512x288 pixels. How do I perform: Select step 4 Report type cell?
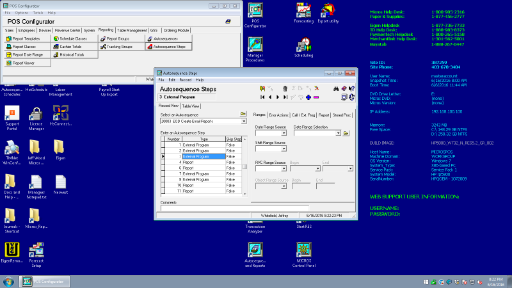tap(204, 163)
